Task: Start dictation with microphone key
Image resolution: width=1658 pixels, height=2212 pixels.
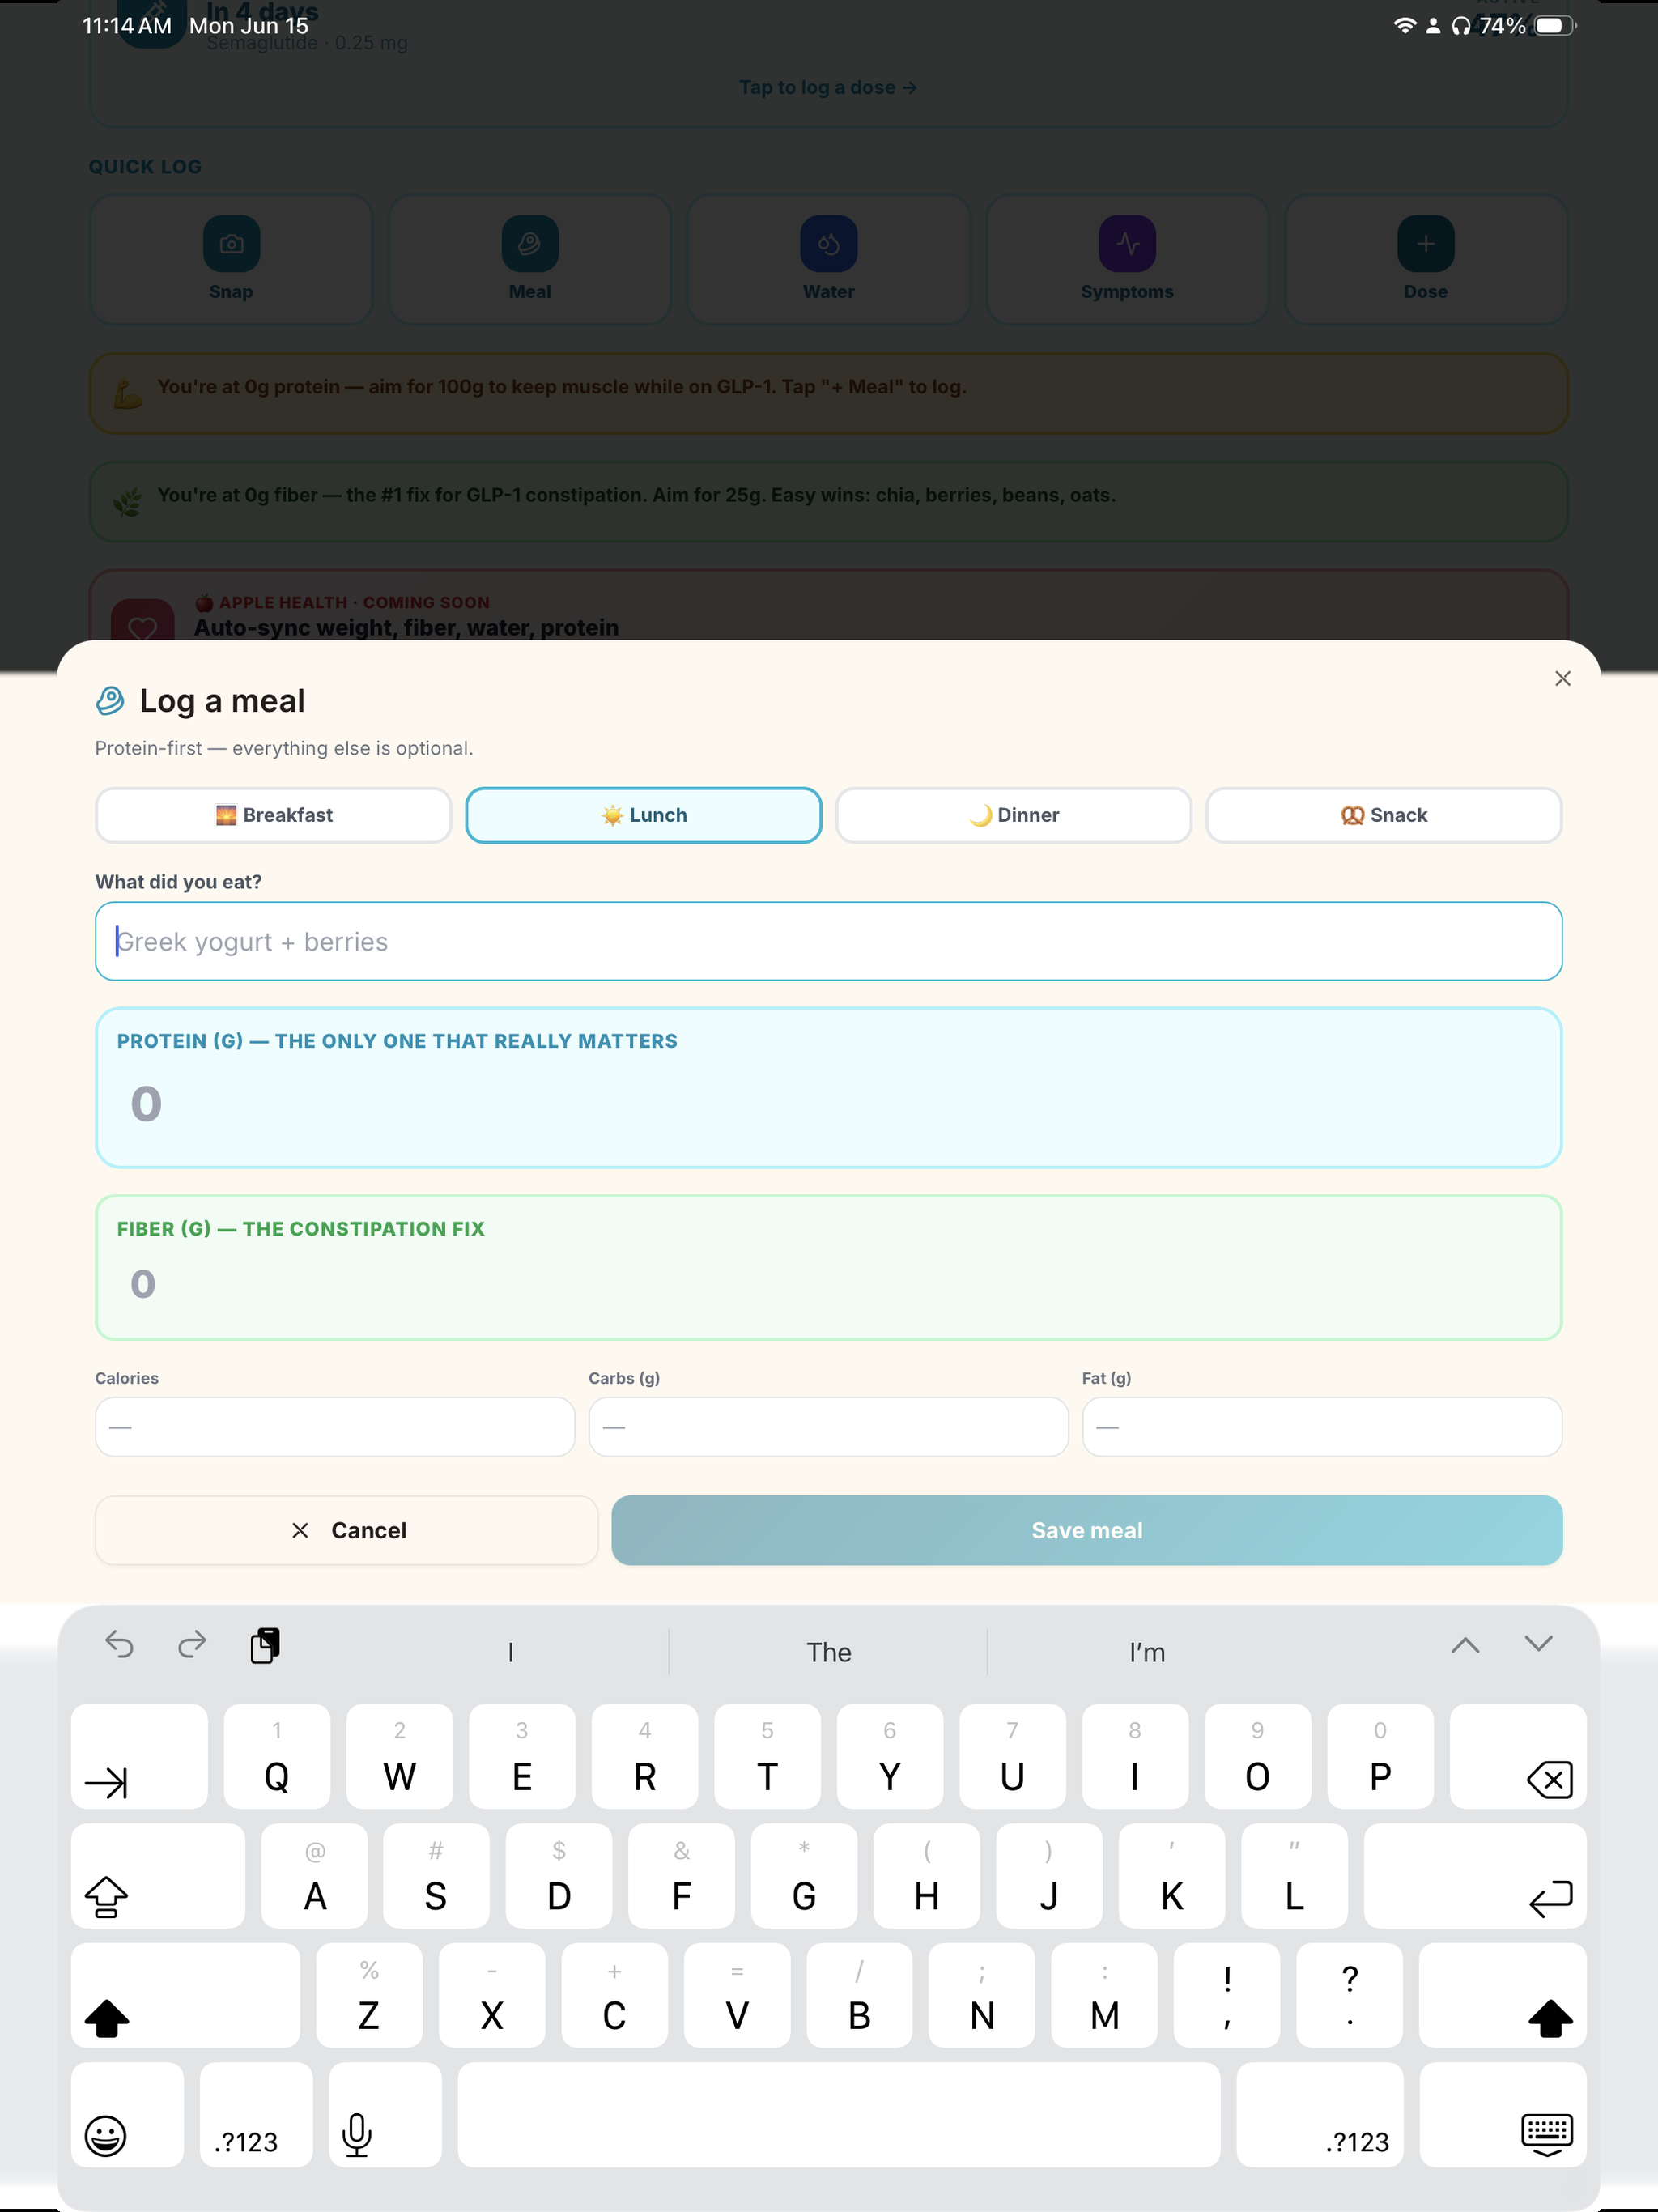Action: pyautogui.click(x=385, y=2114)
